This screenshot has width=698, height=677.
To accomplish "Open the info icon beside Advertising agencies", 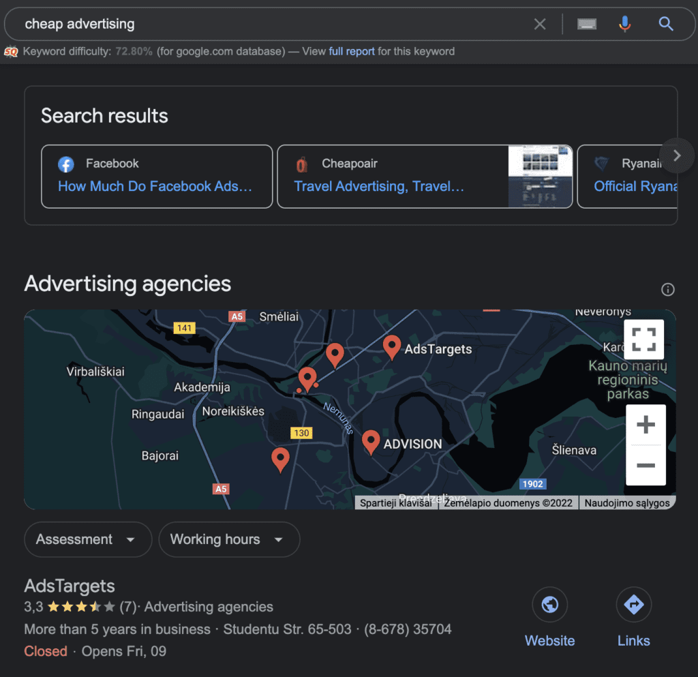I will 668,290.
